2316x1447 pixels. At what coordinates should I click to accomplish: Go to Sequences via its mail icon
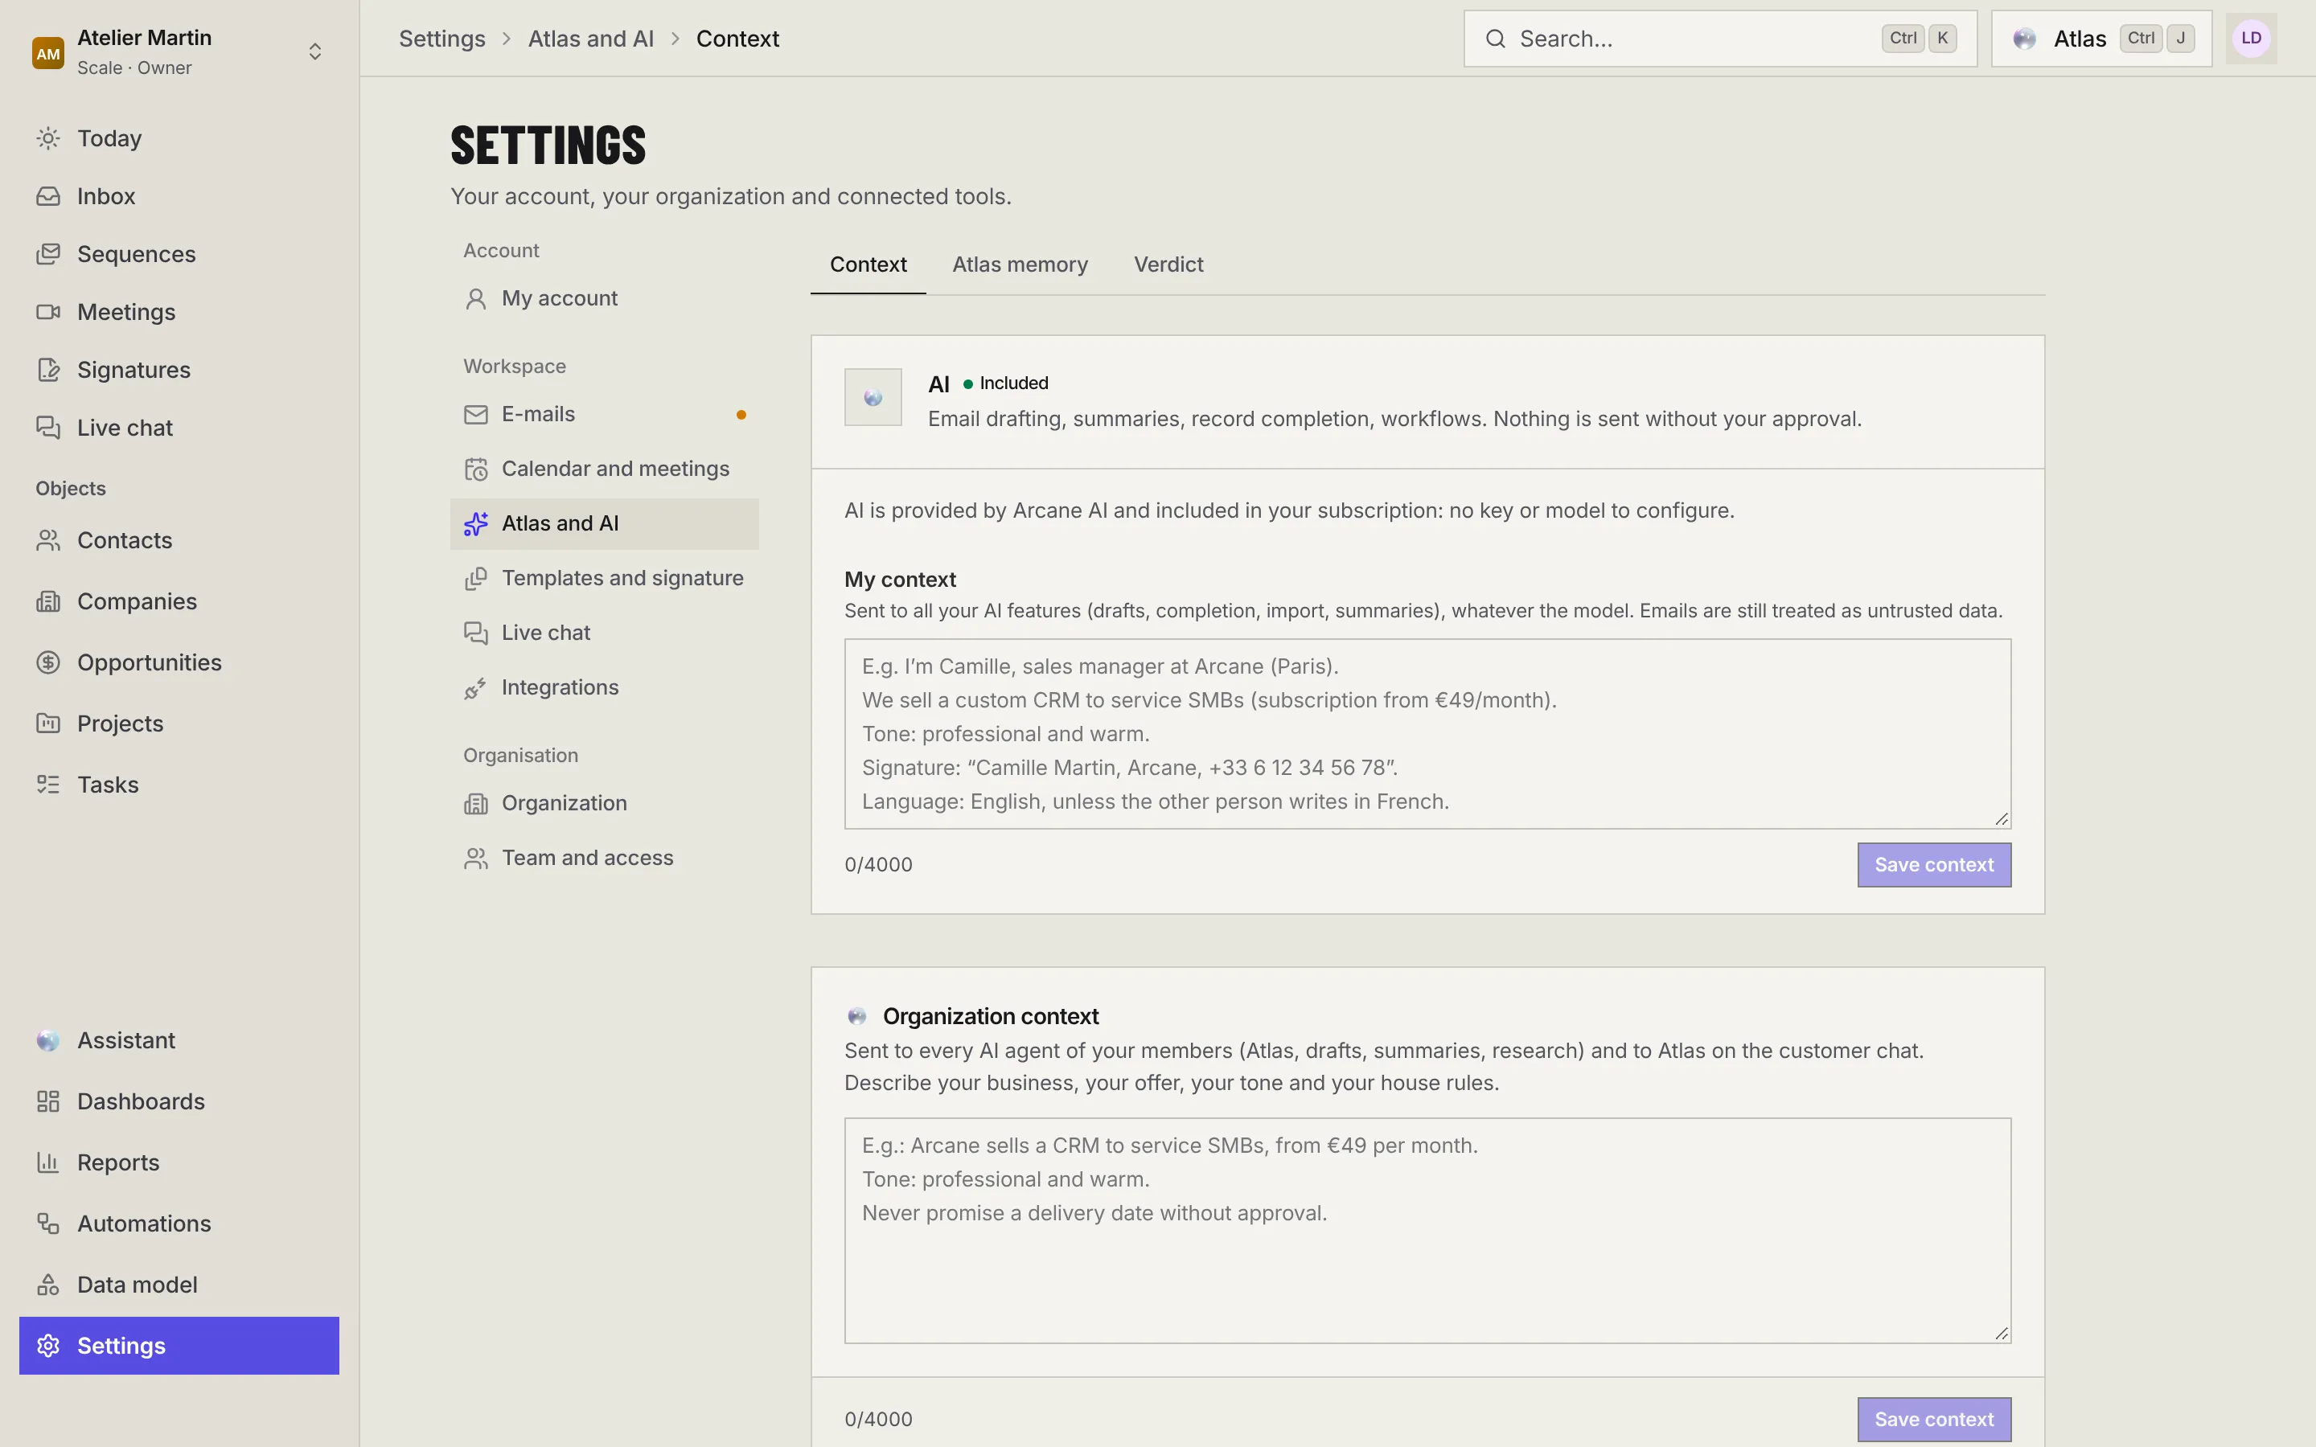[48, 253]
